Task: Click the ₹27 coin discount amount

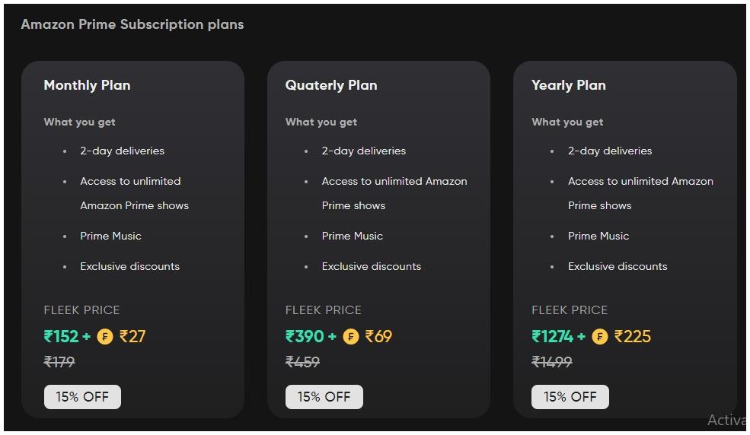Action: 132,337
